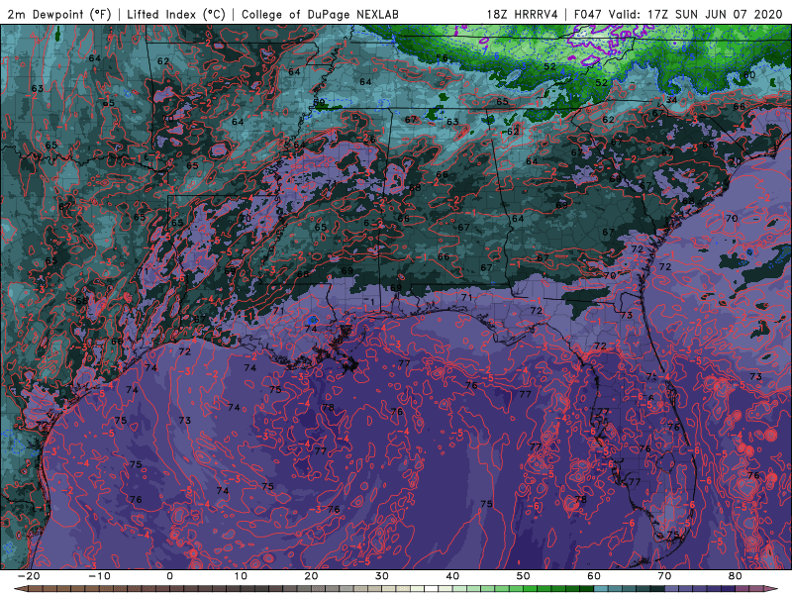Image resolution: width=792 pixels, height=594 pixels.
Task: Click the '34' dewpoint value on the map
Action: click(x=671, y=100)
